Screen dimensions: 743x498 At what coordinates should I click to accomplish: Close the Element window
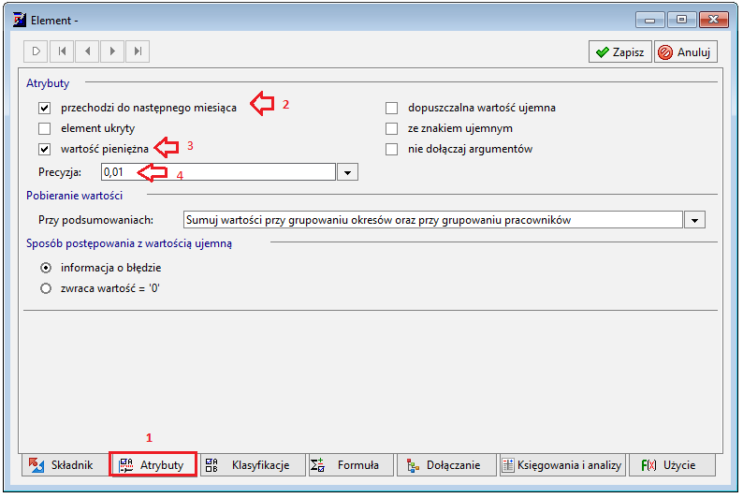[x=714, y=20]
